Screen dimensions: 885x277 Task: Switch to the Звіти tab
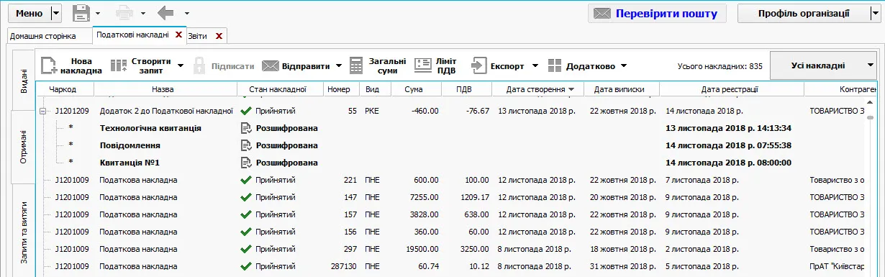tap(197, 35)
